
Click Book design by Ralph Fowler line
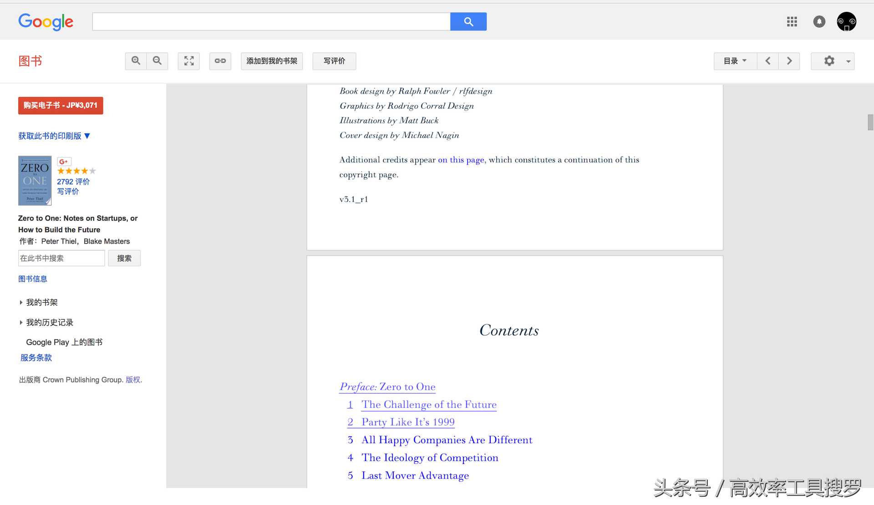click(416, 91)
